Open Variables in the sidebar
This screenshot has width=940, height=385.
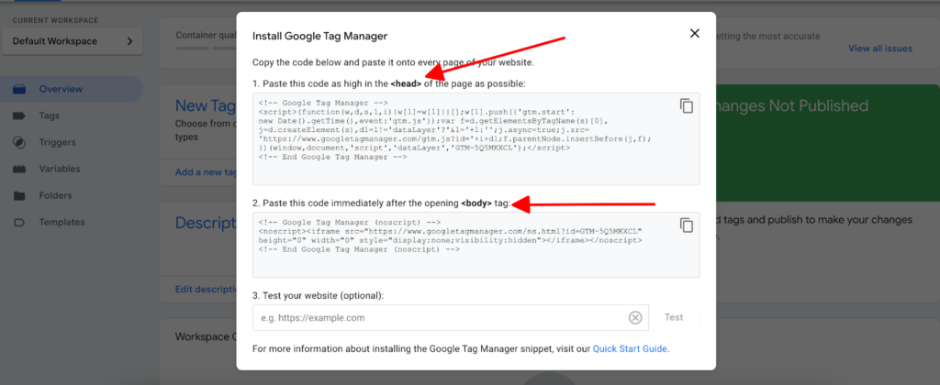point(60,169)
